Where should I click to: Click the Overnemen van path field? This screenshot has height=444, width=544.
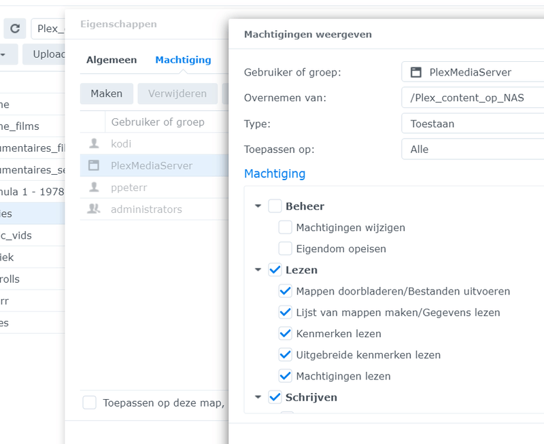(473, 98)
